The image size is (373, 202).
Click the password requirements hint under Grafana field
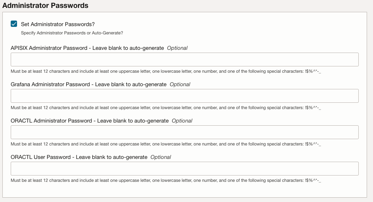point(166,108)
